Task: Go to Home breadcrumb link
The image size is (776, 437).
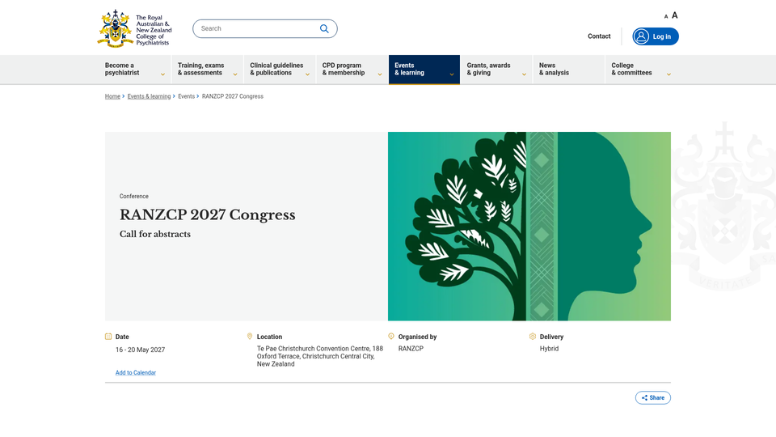Action: [112, 96]
